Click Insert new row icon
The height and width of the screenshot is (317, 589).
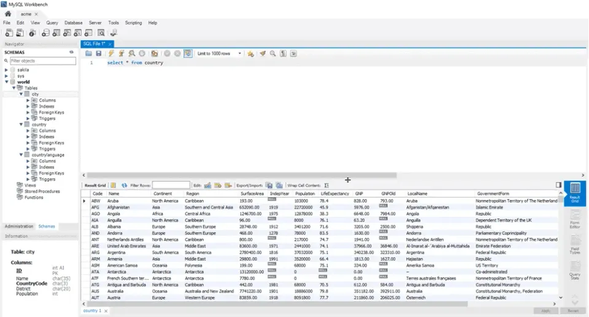[x=217, y=185]
